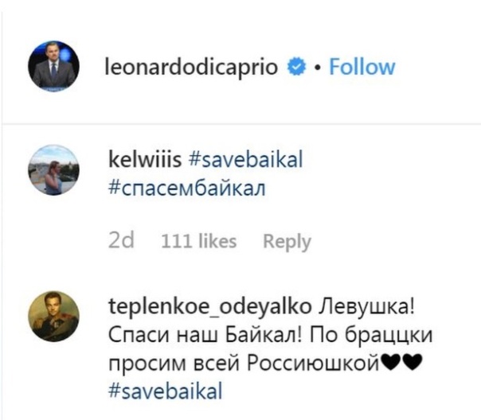This screenshot has width=481, height=420.
Task: Click the 2d comment timestamp
Action: coord(119,241)
